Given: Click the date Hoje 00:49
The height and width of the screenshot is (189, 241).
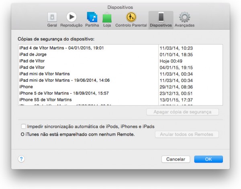Looking at the screenshot, I should 171,61.
